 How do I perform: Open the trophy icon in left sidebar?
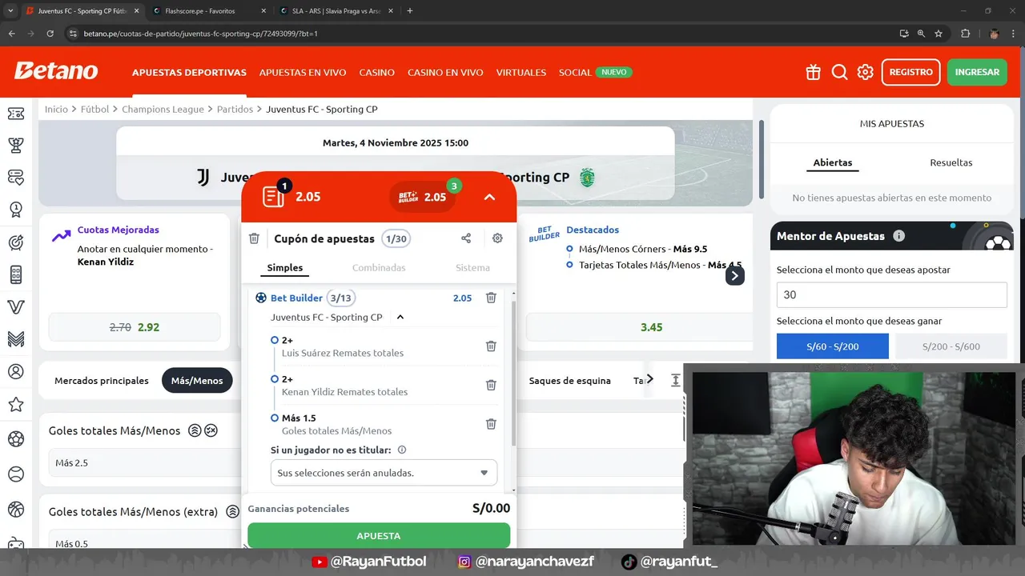[x=15, y=145]
